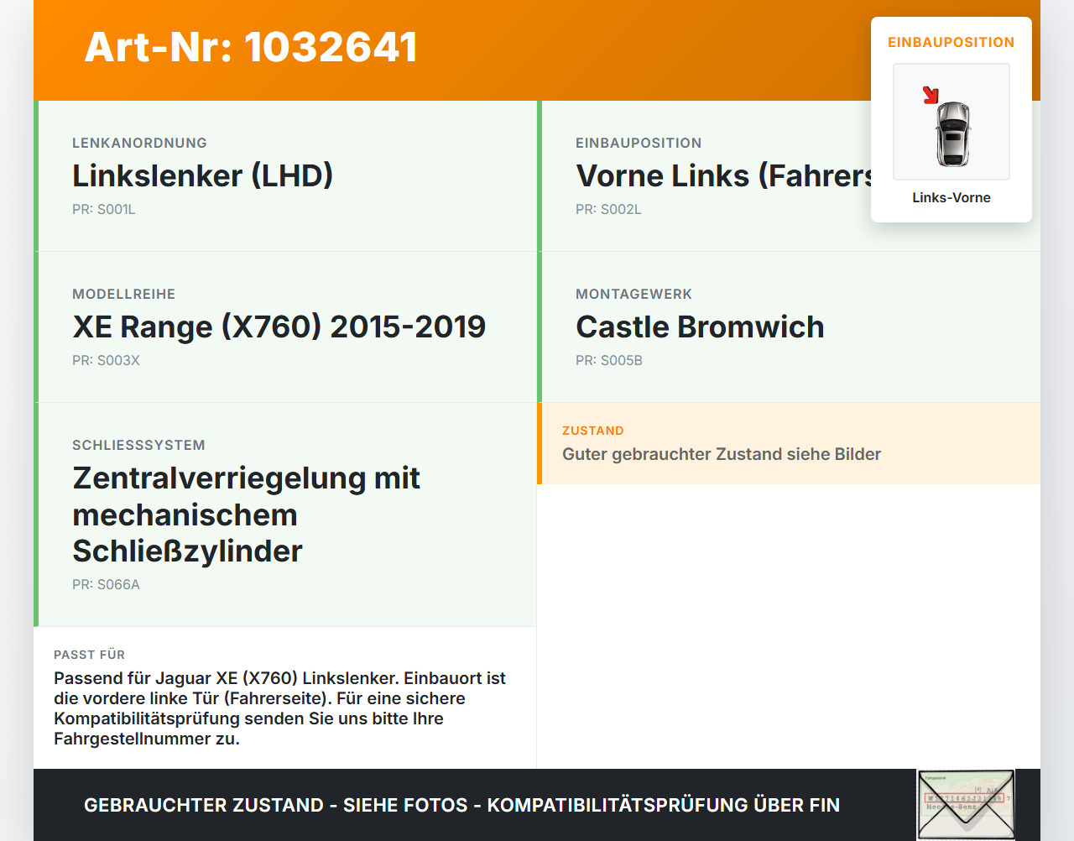This screenshot has width=1074, height=841.
Task: Click the PR: S005B code
Action: pos(609,361)
